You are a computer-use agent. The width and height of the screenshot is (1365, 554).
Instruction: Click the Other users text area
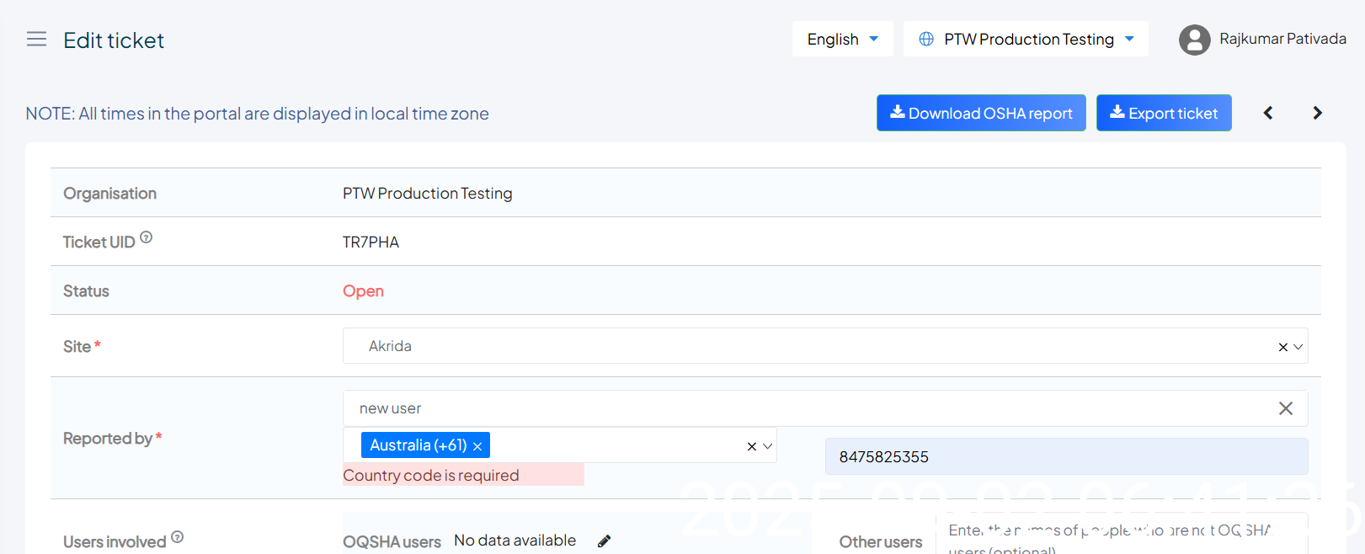pos(1121,535)
